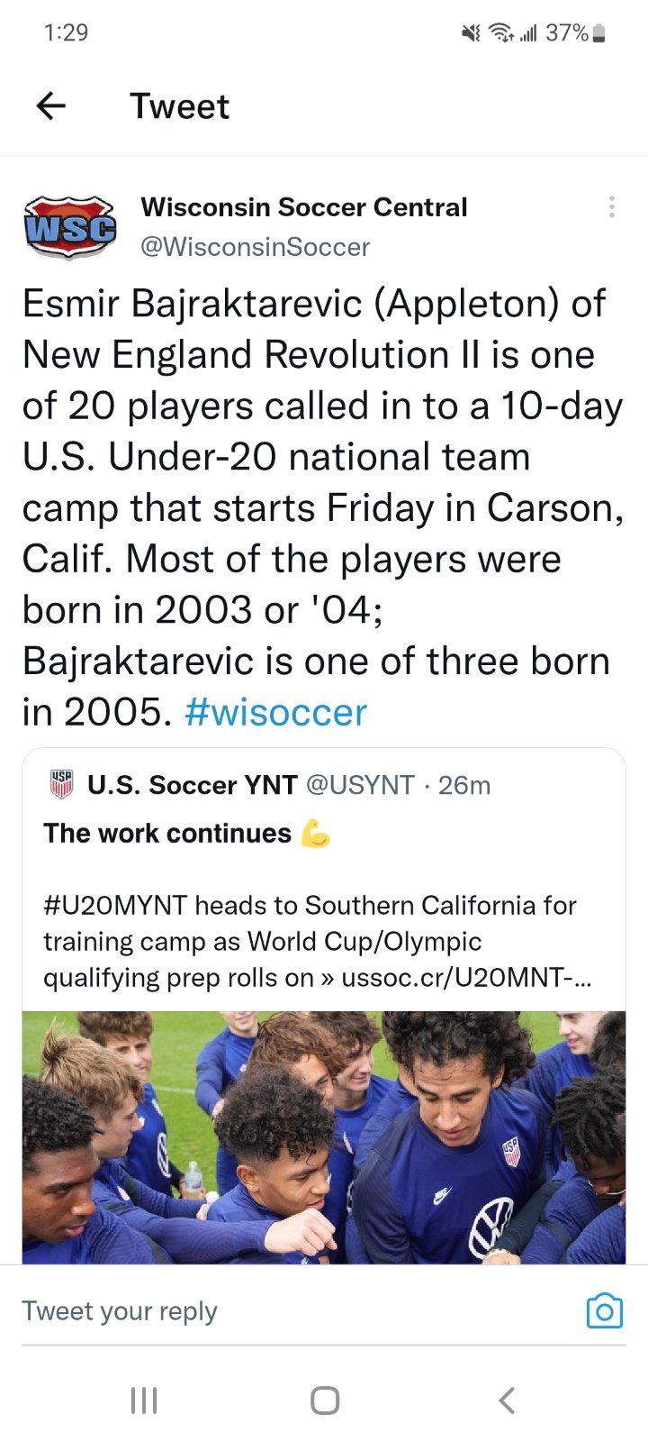Tap the @USYNT handle in quoted tweet

360,785
